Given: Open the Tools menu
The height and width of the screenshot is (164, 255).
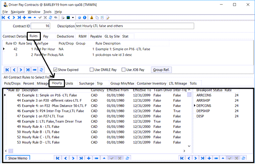Looking at the screenshot, I should (x=48, y=12).
